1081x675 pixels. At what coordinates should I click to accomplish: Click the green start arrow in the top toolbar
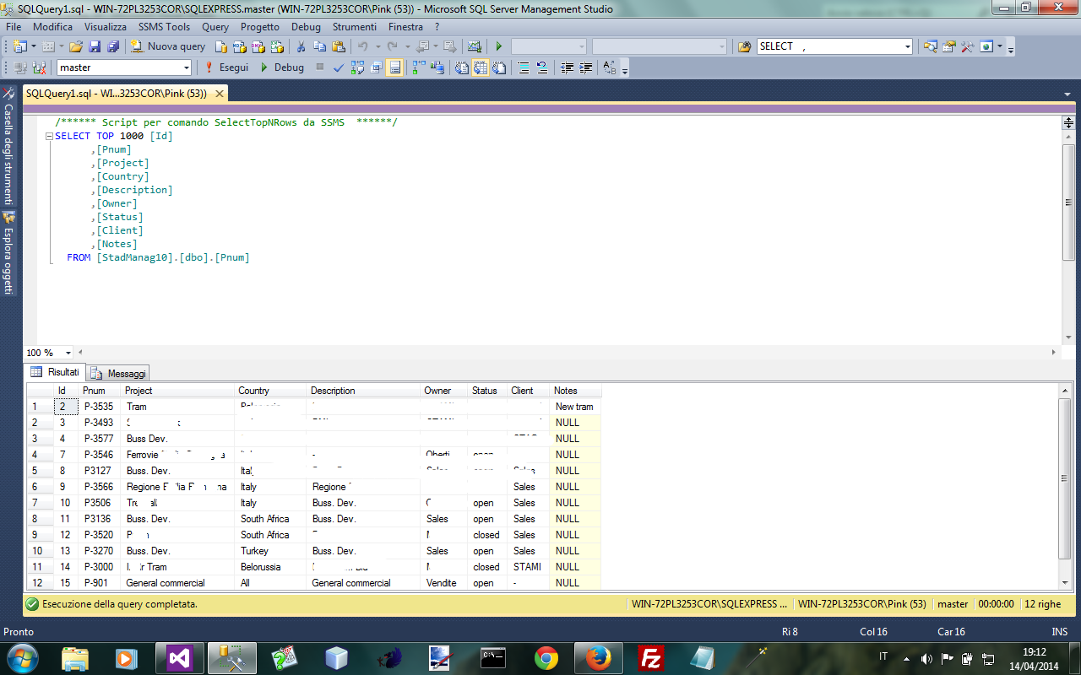click(x=499, y=46)
